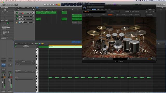This screenshot has height=93, width=166.
Task: Open the File menu in menu bar
Action: [x=10, y=1]
